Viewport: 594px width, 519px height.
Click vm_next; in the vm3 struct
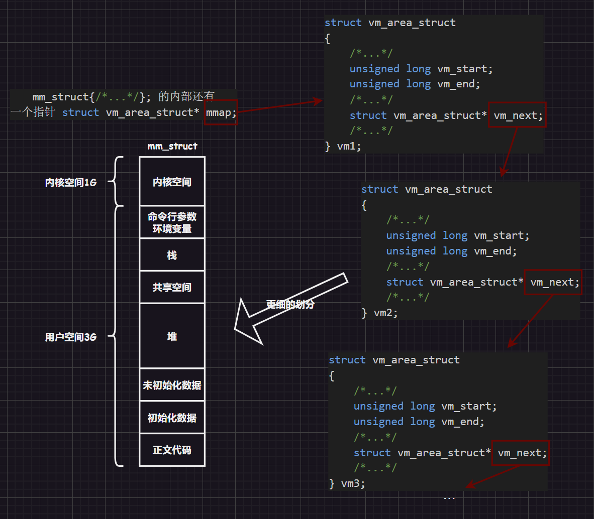(522, 453)
